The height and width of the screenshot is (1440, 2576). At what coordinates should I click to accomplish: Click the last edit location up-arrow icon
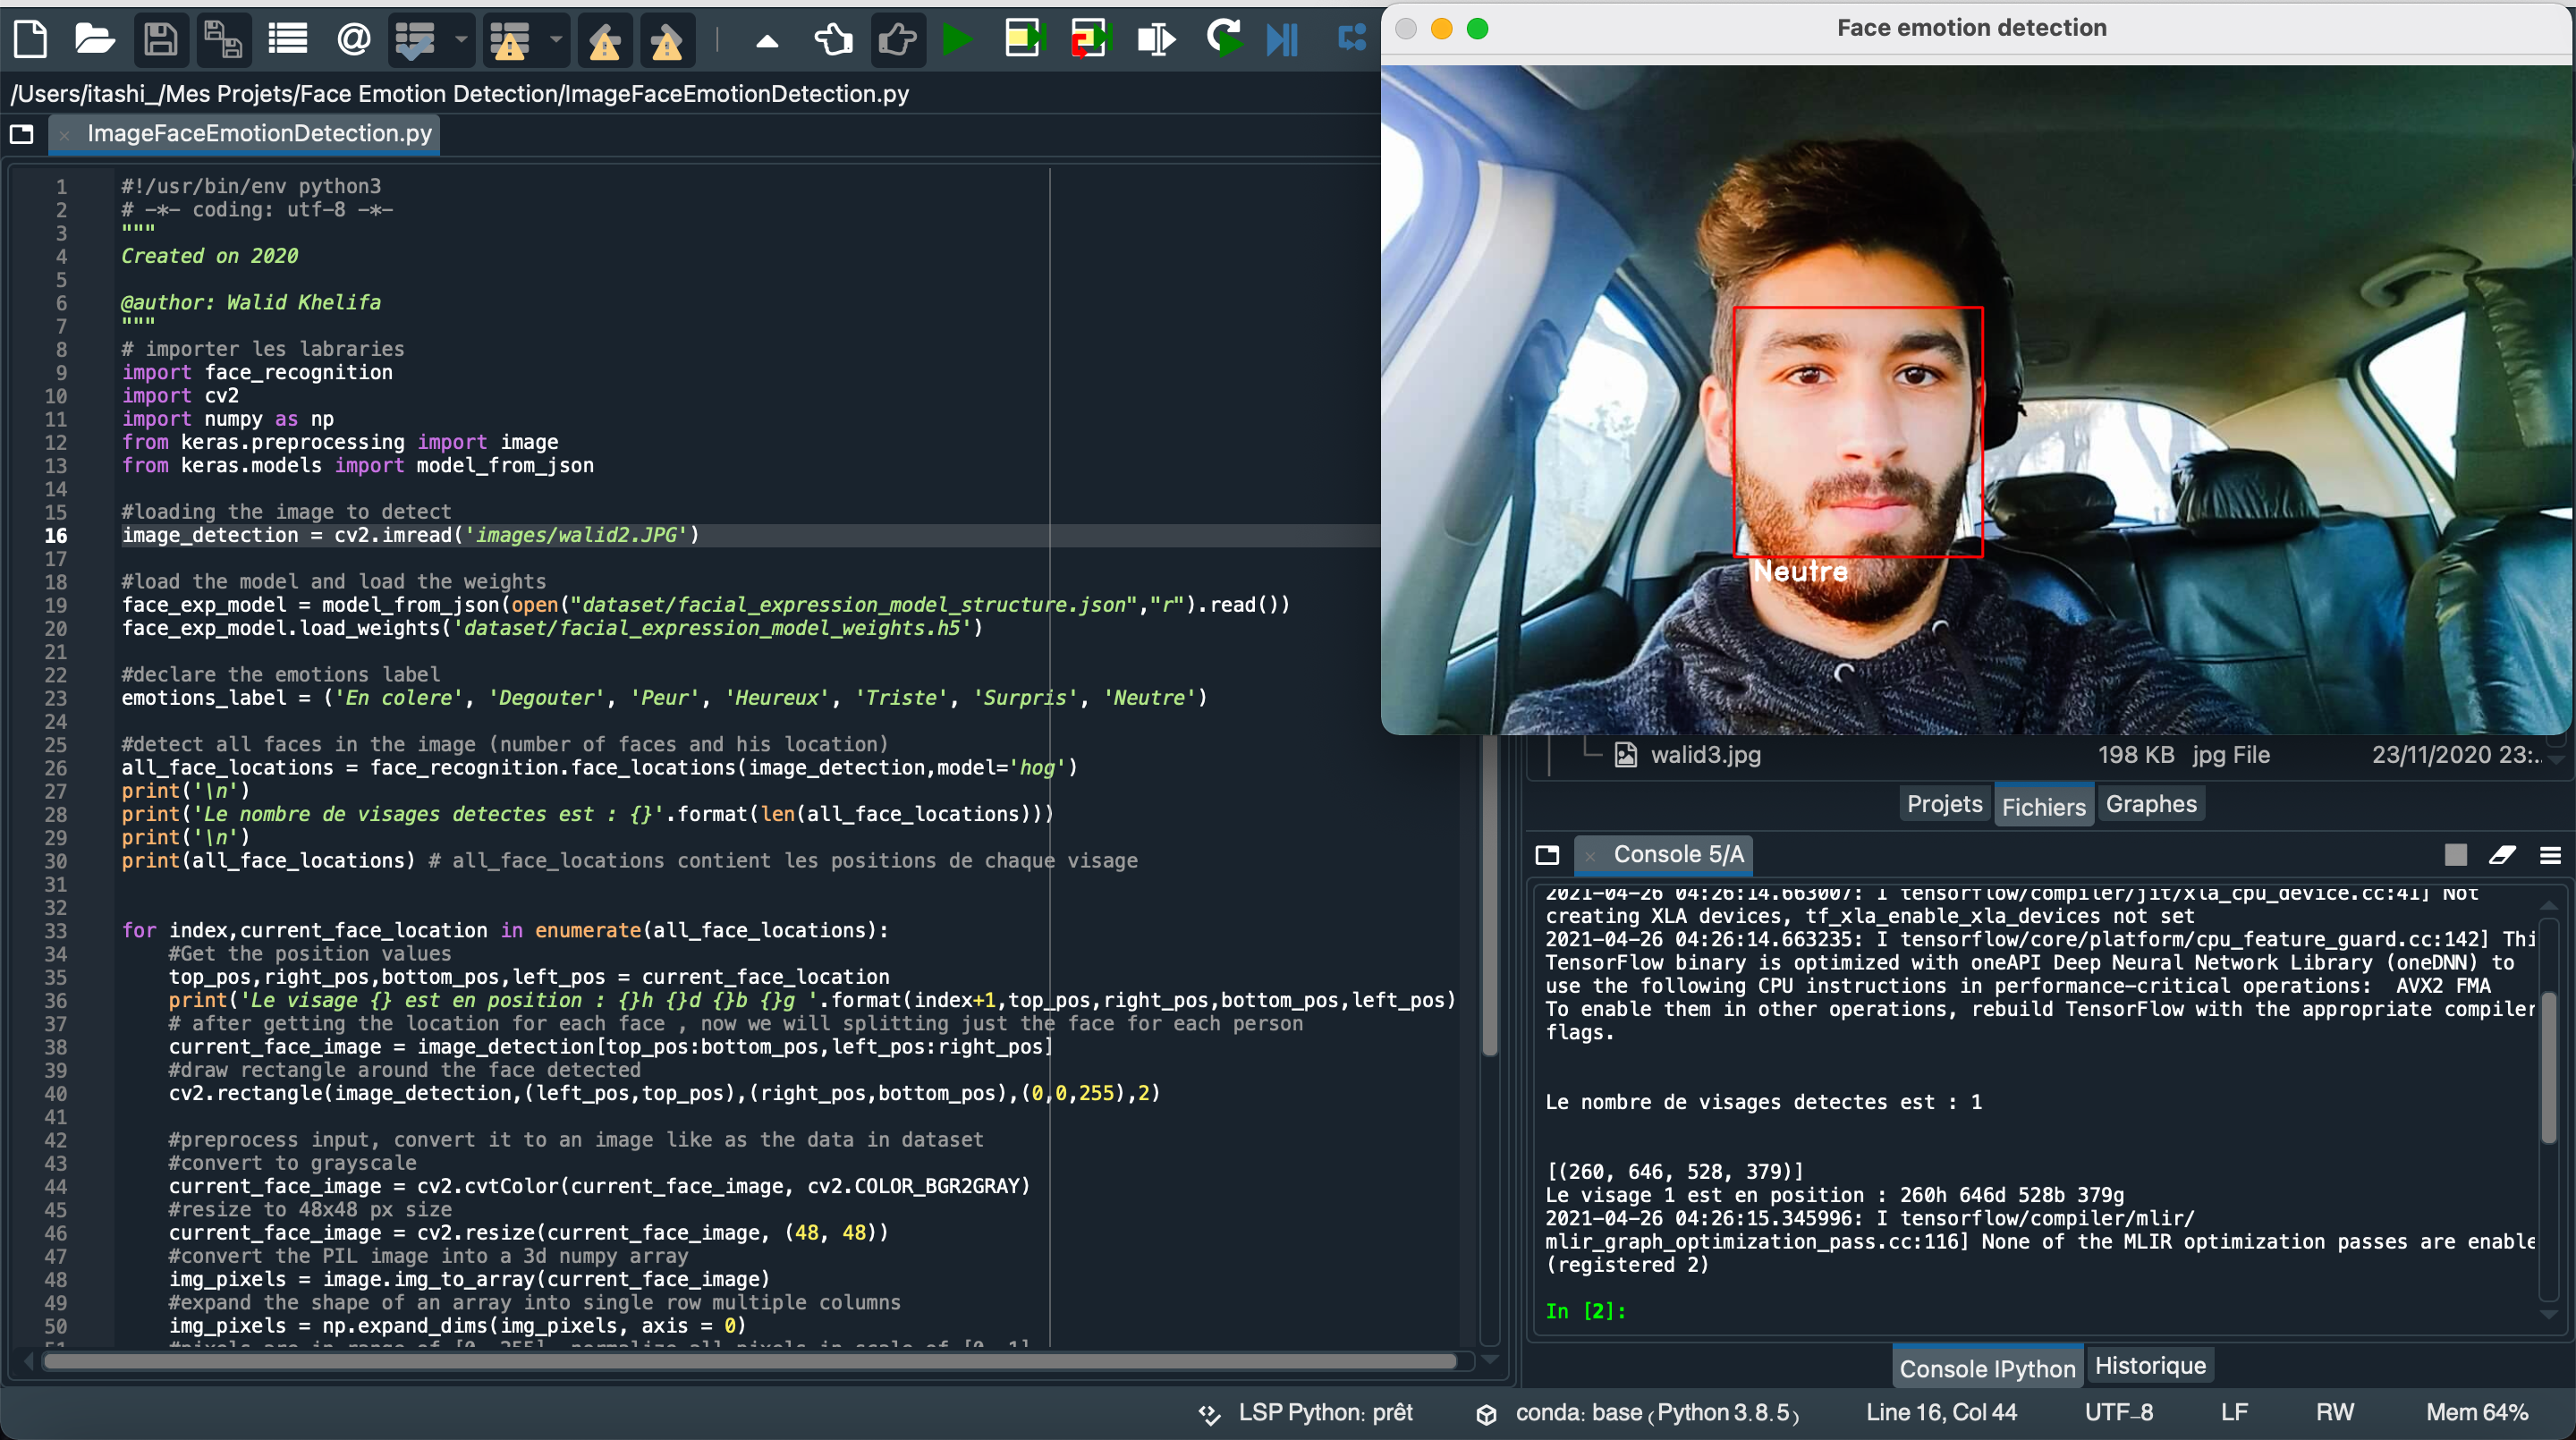[767, 41]
